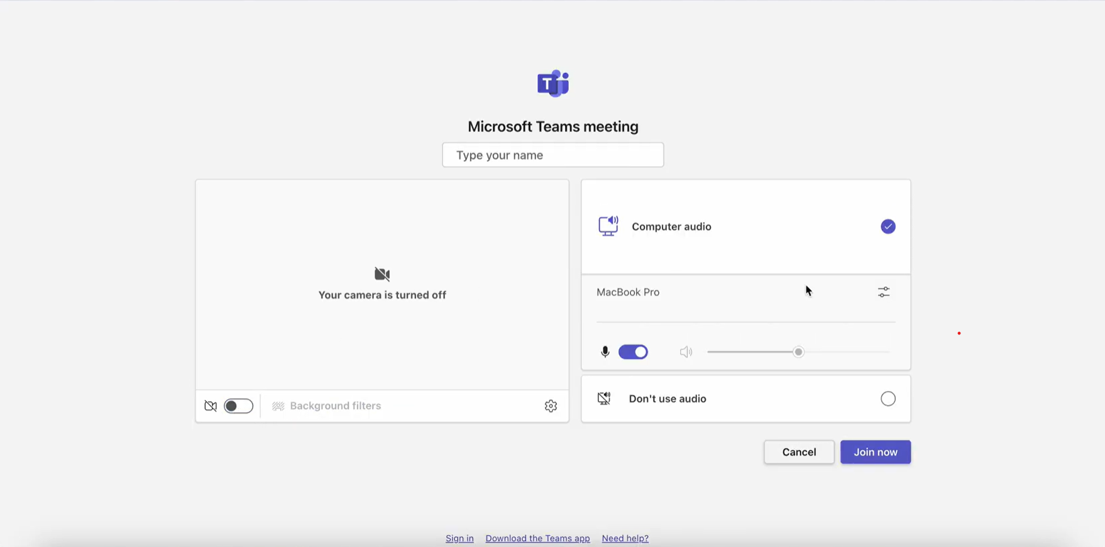1105x547 pixels.
Task: Adjust the speaker volume slider
Action: 798,352
